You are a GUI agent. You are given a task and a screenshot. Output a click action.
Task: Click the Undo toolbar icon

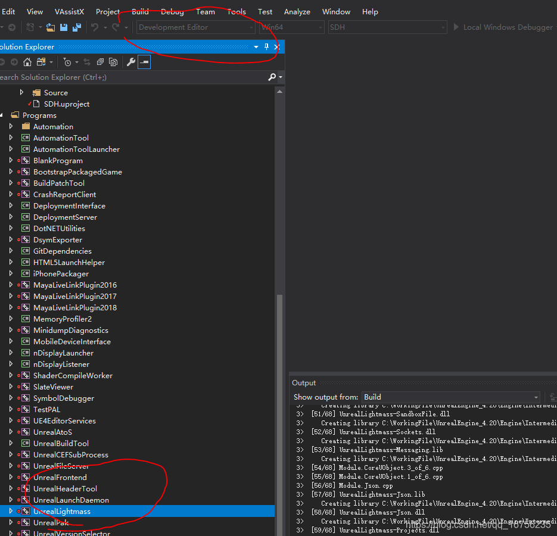point(95,27)
